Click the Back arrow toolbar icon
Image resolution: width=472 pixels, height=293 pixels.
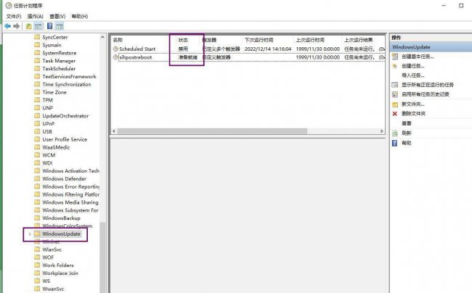coord(7,26)
